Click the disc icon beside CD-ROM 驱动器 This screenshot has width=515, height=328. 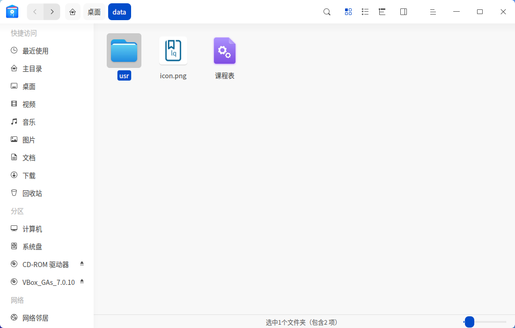pyautogui.click(x=14, y=264)
